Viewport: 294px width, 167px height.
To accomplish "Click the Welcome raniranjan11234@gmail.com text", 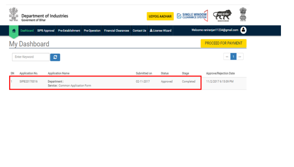I will point(215,30).
